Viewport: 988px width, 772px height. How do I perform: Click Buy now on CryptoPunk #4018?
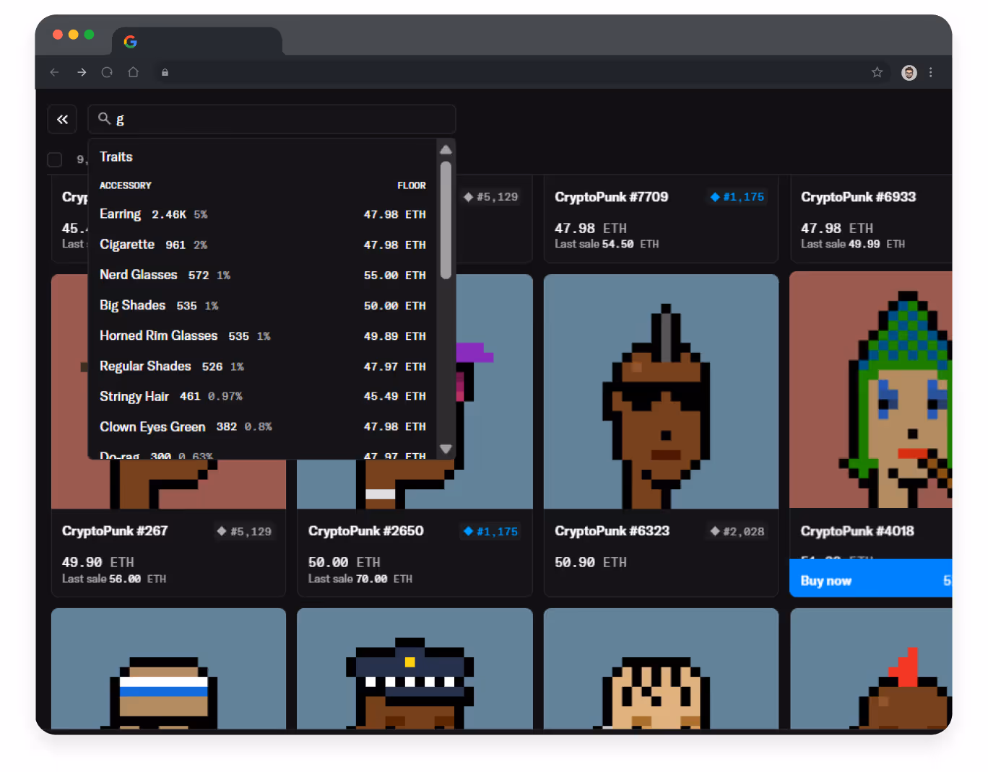tap(870, 580)
